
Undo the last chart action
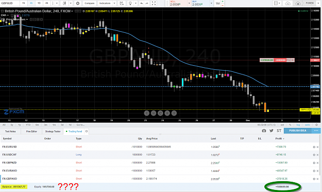142,3
